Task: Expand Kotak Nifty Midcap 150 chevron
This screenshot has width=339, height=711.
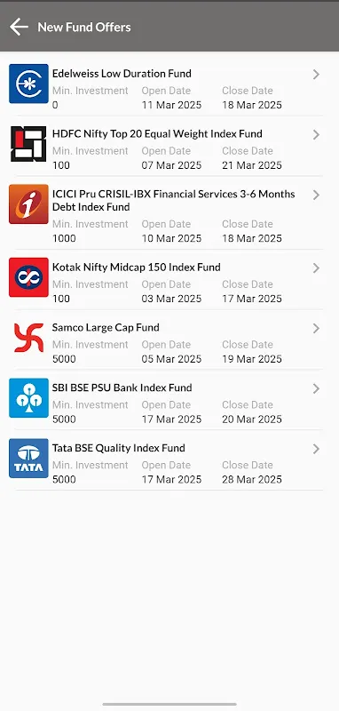Action: [316, 268]
